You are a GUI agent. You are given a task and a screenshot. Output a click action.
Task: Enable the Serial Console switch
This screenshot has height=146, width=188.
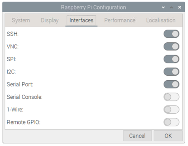click(171, 97)
